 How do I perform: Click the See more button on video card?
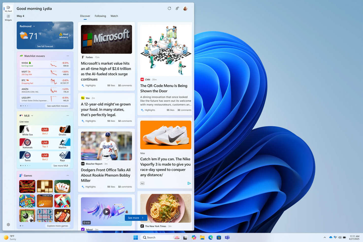(x=136, y=218)
